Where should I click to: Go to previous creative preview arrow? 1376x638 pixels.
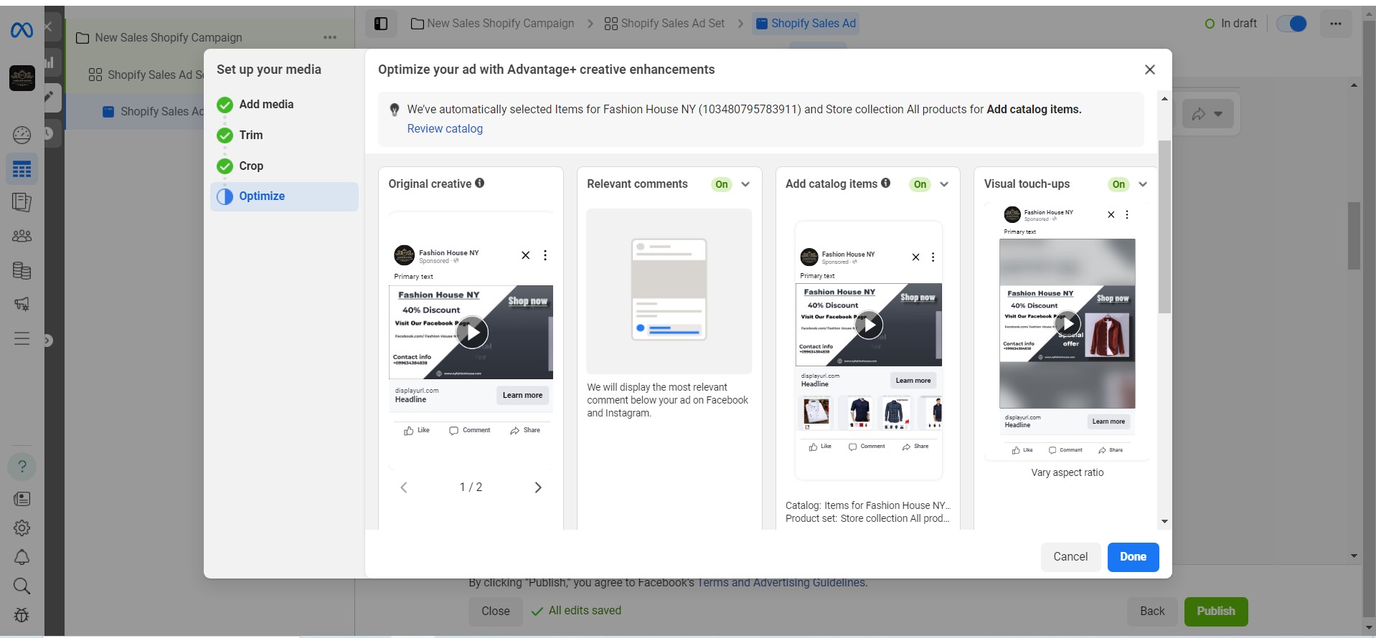coord(404,487)
